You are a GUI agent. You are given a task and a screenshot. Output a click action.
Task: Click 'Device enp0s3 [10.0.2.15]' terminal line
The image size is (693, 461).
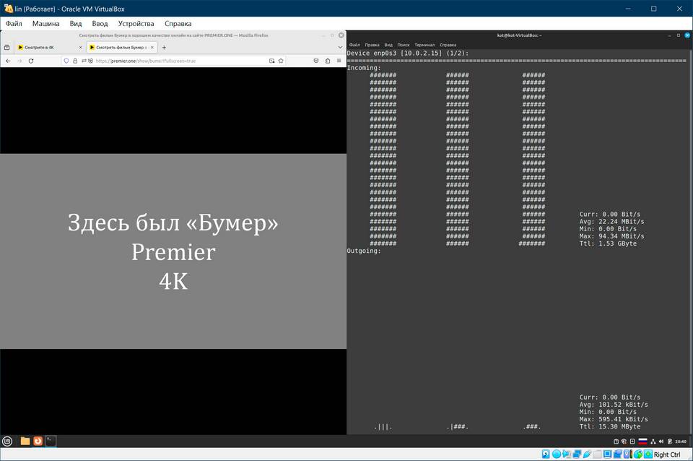coord(407,53)
